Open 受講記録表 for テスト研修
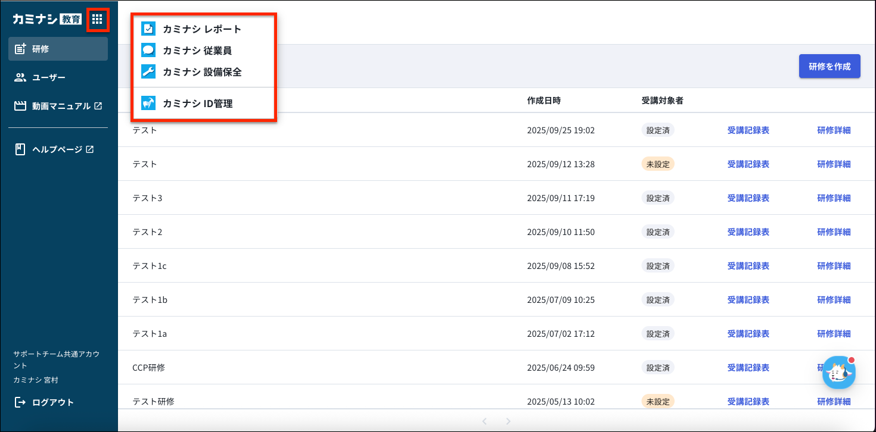 click(748, 401)
